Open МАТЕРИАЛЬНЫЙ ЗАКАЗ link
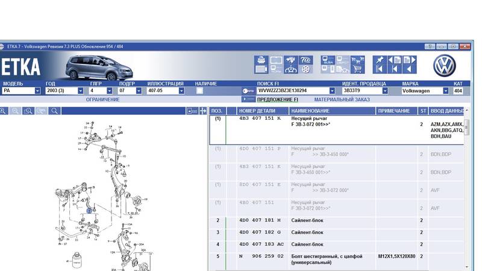The height and width of the screenshot is (271, 482). pos(342,99)
